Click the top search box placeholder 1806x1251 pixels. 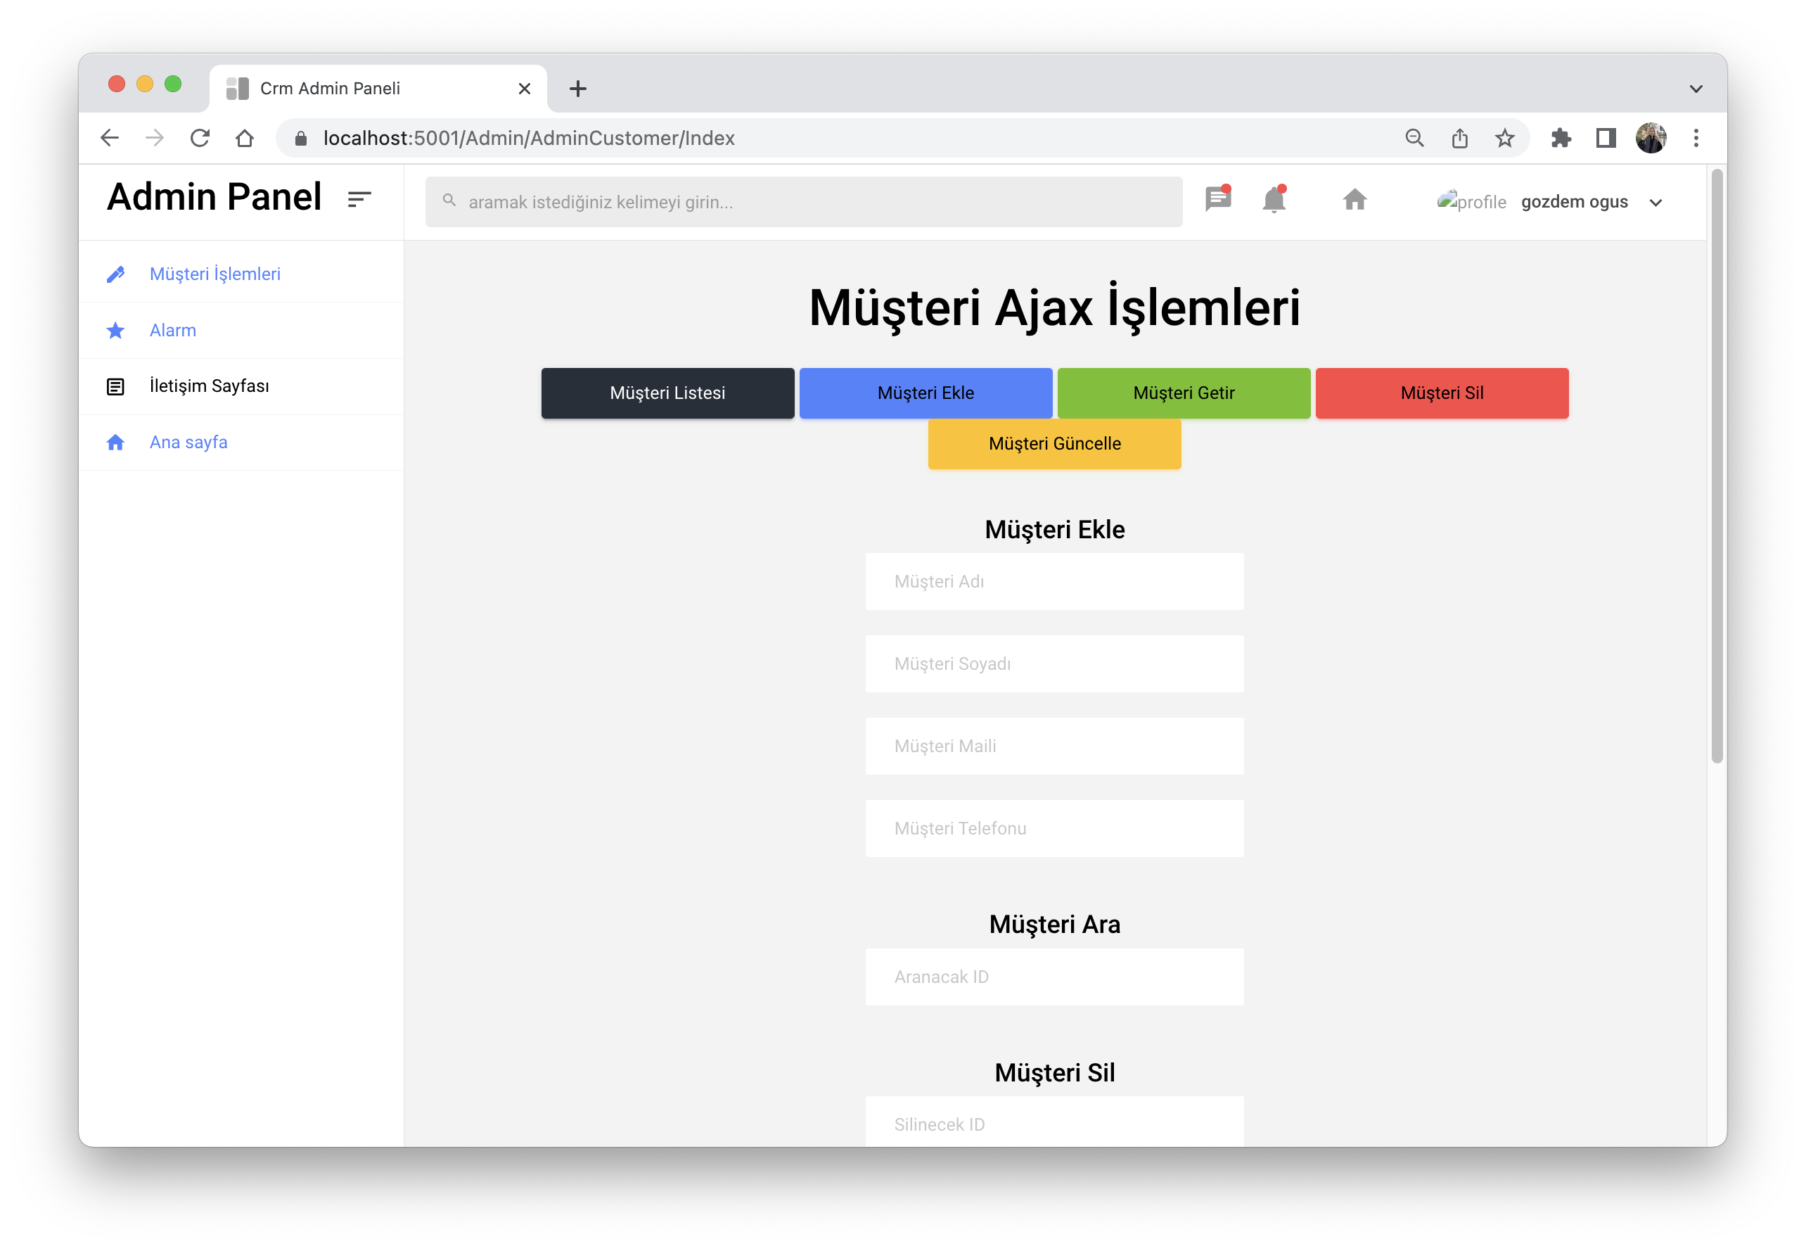pyautogui.click(x=601, y=202)
